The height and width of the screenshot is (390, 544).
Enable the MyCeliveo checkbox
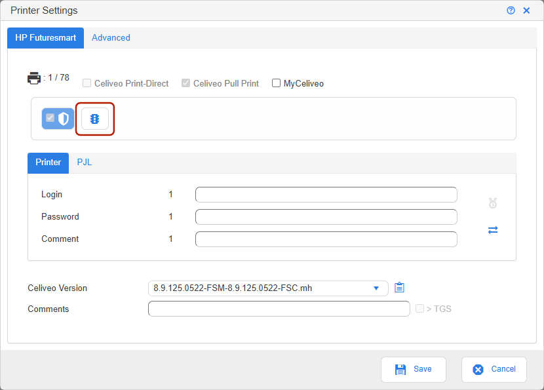click(x=277, y=83)
